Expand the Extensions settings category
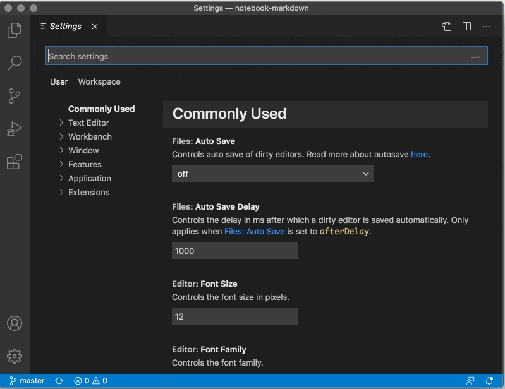The image size is (505, 389). click(x=88, y=192)
